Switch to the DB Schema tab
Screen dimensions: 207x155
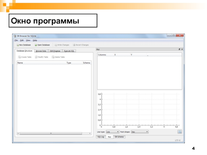pyautogui.click(x=119, y=137)
